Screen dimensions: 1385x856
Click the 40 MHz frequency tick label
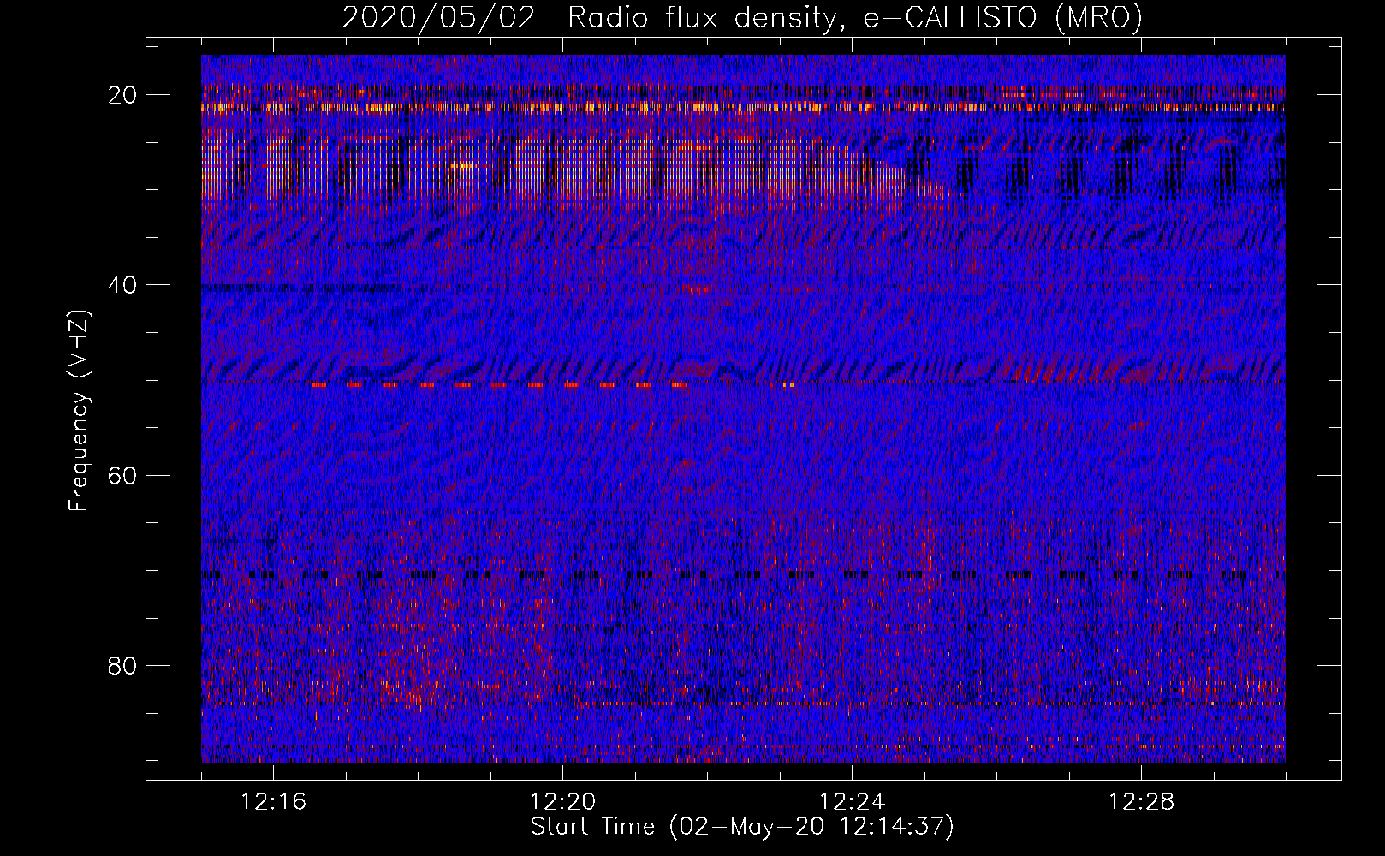click(x=122, y=285)
